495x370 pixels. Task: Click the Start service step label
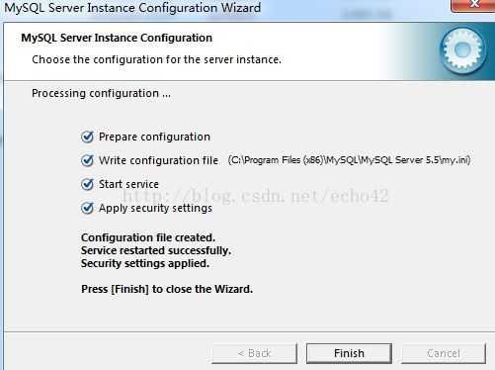(x=128, y=184)
